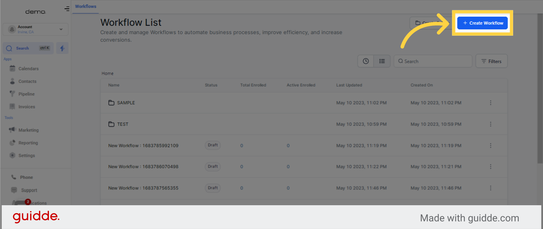Click the workflow Search input field

(433, 61)
